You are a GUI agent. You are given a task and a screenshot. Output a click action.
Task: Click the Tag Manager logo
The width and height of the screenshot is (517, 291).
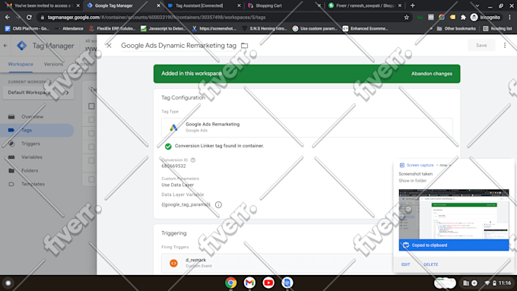[x=22, y=46]
